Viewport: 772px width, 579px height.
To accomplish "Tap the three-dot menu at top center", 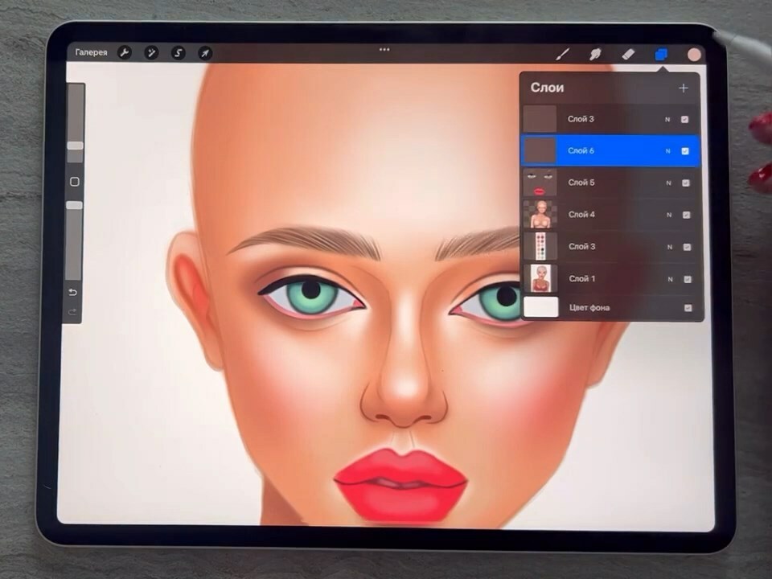I will pyautogui.click(x=384, y=50).
